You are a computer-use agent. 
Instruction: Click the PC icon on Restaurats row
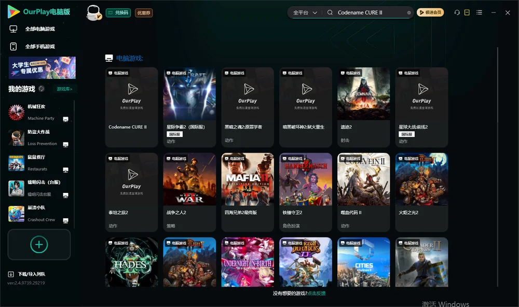click(x=65, y=170)
